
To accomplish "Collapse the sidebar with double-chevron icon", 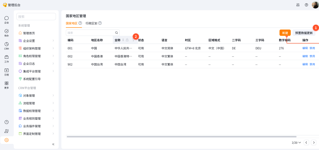I will pos(53,144).
